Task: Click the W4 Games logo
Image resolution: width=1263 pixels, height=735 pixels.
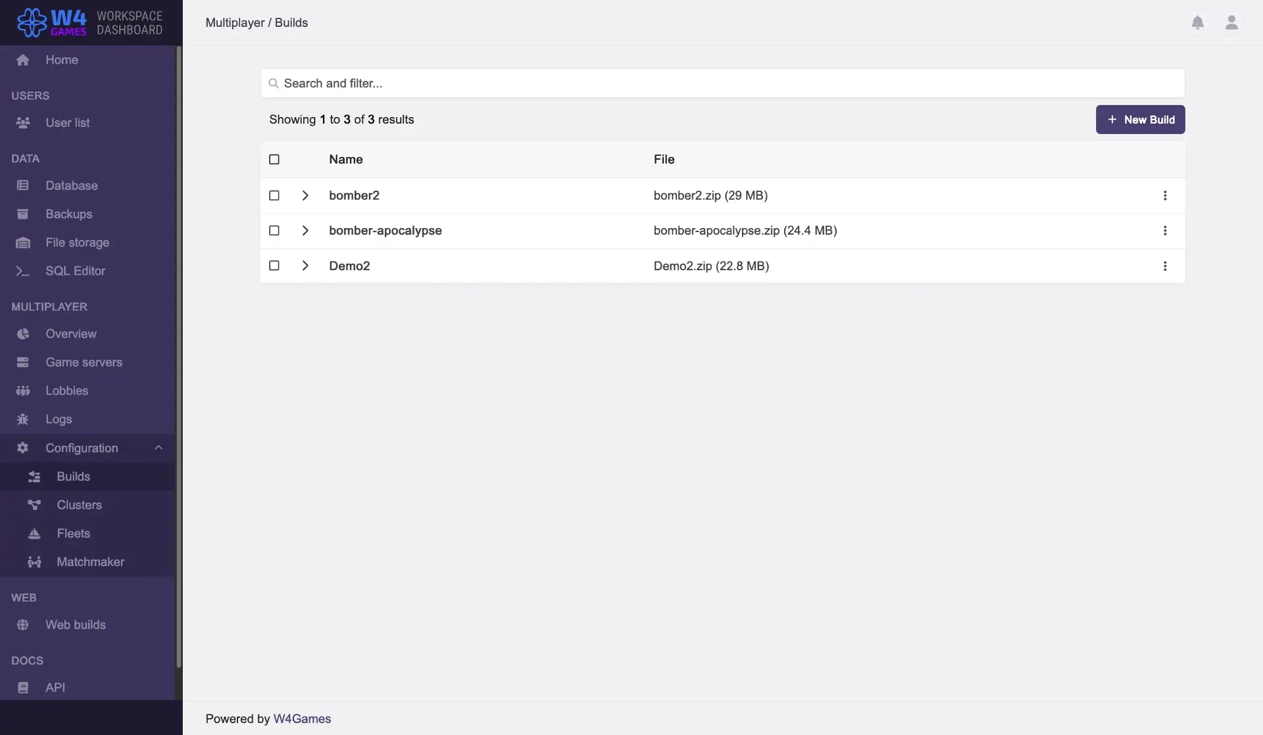Action: pos(53,23)
